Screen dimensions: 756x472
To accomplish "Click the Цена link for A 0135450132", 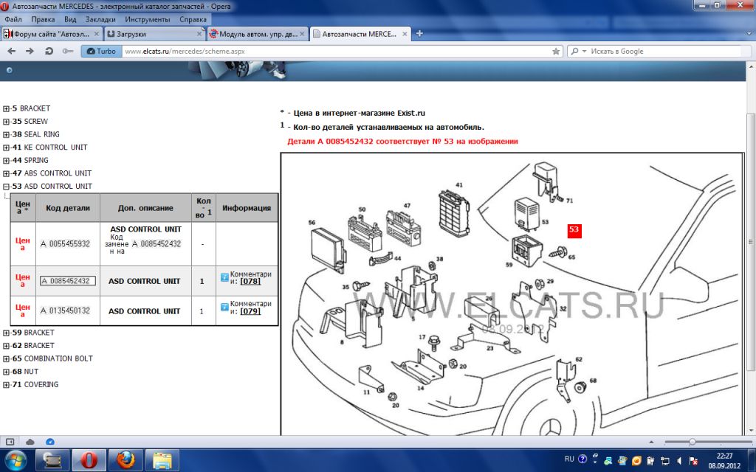I will coord(23,310).
